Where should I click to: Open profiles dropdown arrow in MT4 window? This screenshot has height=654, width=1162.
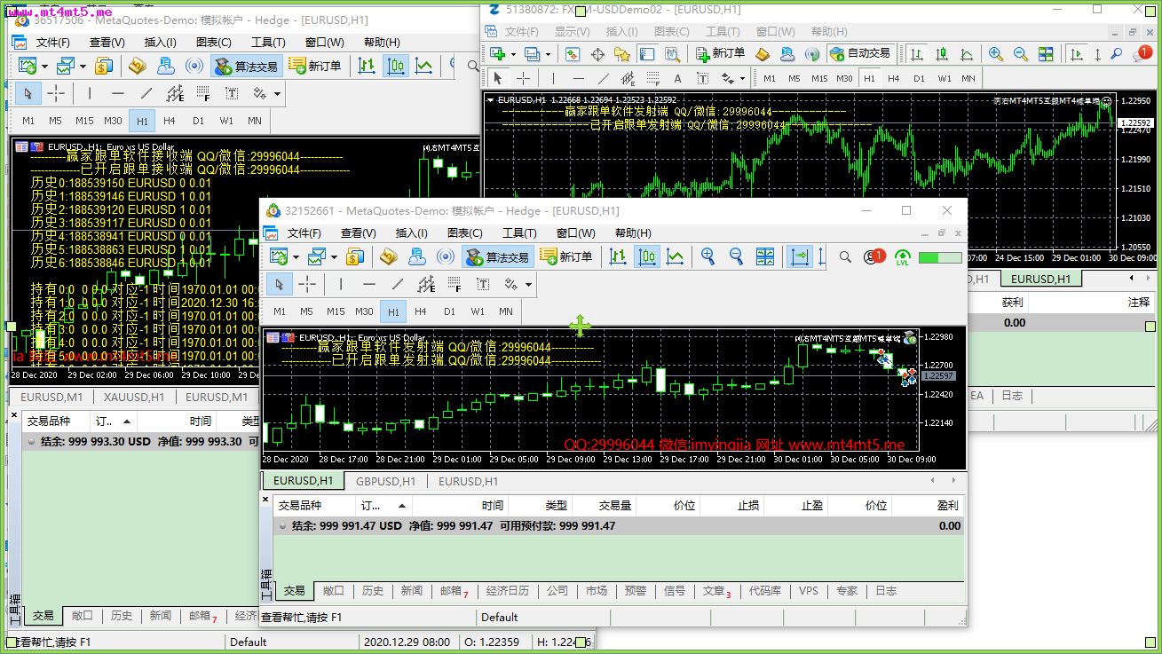(x=547, y=54)
